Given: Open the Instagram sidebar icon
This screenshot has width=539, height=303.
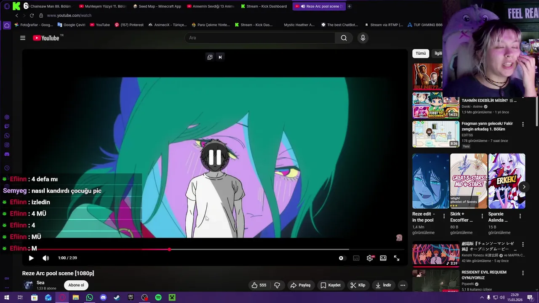Looking at the screenshot, I should 7,145.
